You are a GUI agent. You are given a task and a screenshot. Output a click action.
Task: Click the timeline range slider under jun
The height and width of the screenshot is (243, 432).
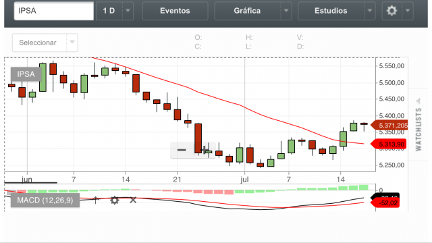point(31,182)
